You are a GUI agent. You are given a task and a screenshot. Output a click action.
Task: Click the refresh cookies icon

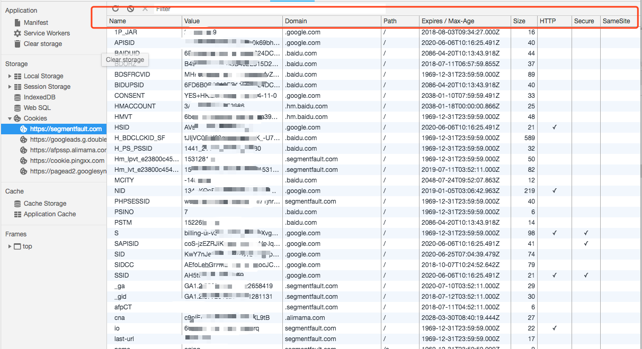coord(115,9)
